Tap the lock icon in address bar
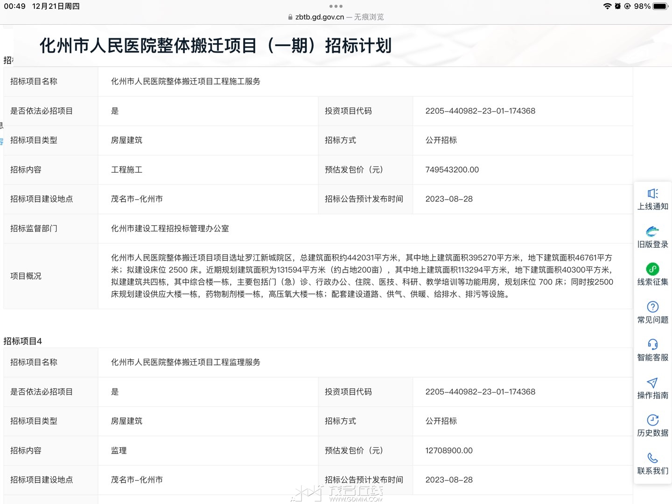Image resolution: width=672 pixels, height=504 pixels. click(291, 17)
